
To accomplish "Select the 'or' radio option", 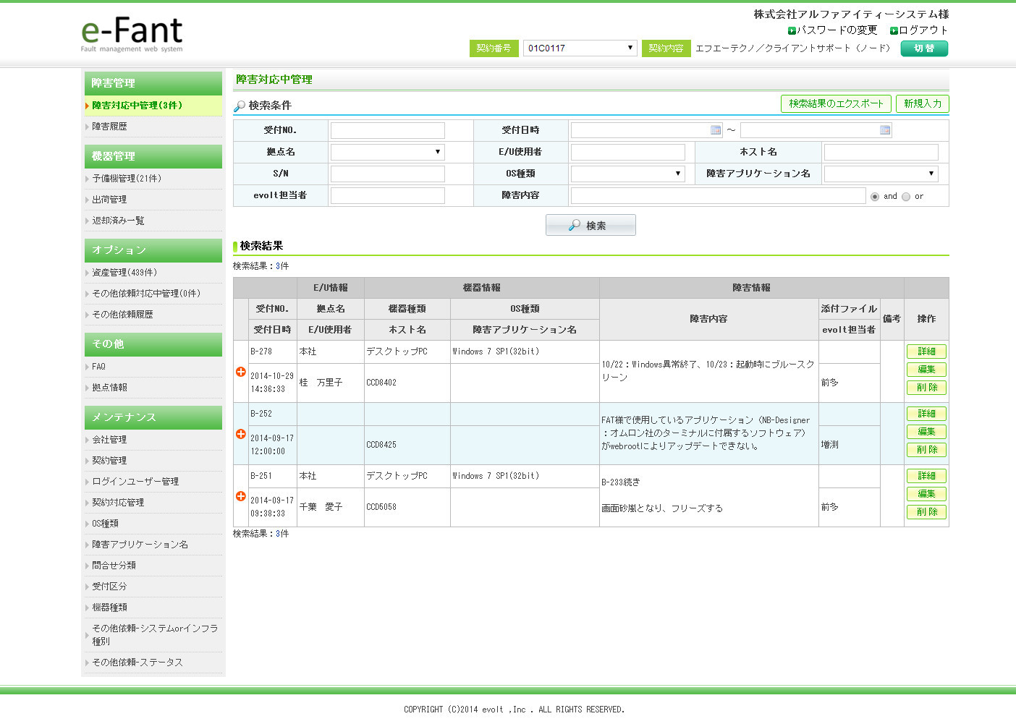I will coord(906,197).
